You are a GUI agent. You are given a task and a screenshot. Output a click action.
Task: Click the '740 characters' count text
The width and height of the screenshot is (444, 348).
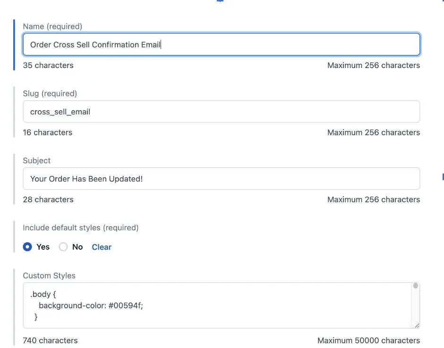50,340
